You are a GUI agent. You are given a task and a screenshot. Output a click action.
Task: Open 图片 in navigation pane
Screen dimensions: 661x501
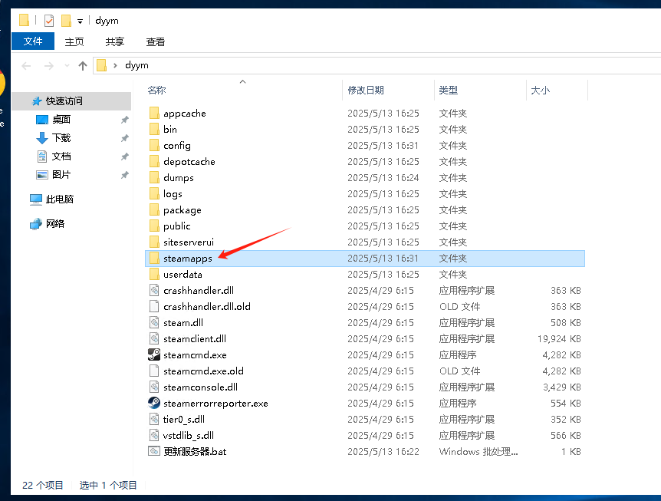click(61, 175)
